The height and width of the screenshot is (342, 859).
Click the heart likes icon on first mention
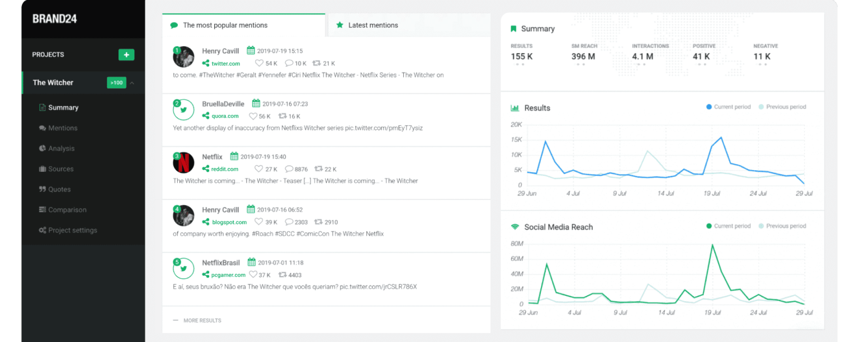259,64
